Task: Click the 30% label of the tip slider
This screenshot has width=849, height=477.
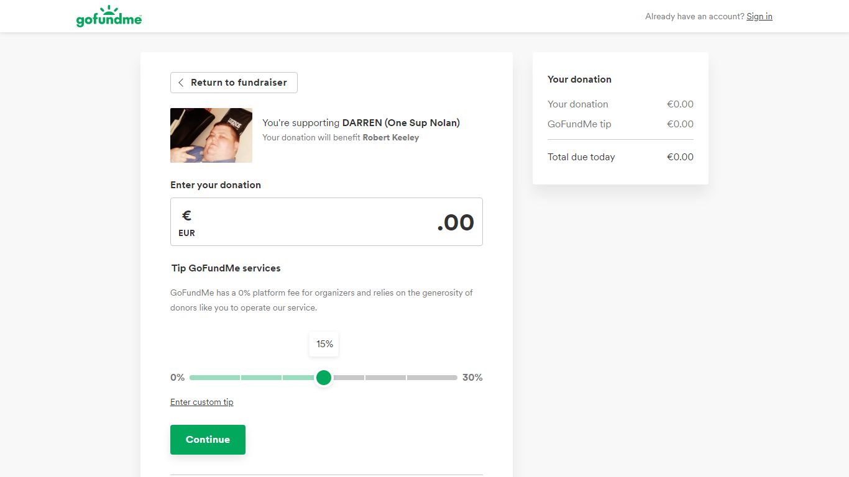Action: pyautogui.click(x=472, y=378)
